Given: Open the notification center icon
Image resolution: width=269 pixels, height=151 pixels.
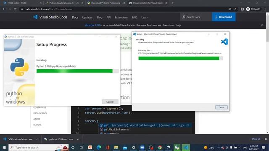Looking at the screenshot, I should pyautogui.click(x=264, y=147).
